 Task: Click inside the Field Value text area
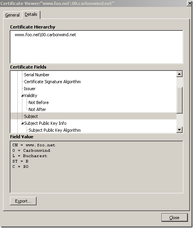(x=96, y=167)
